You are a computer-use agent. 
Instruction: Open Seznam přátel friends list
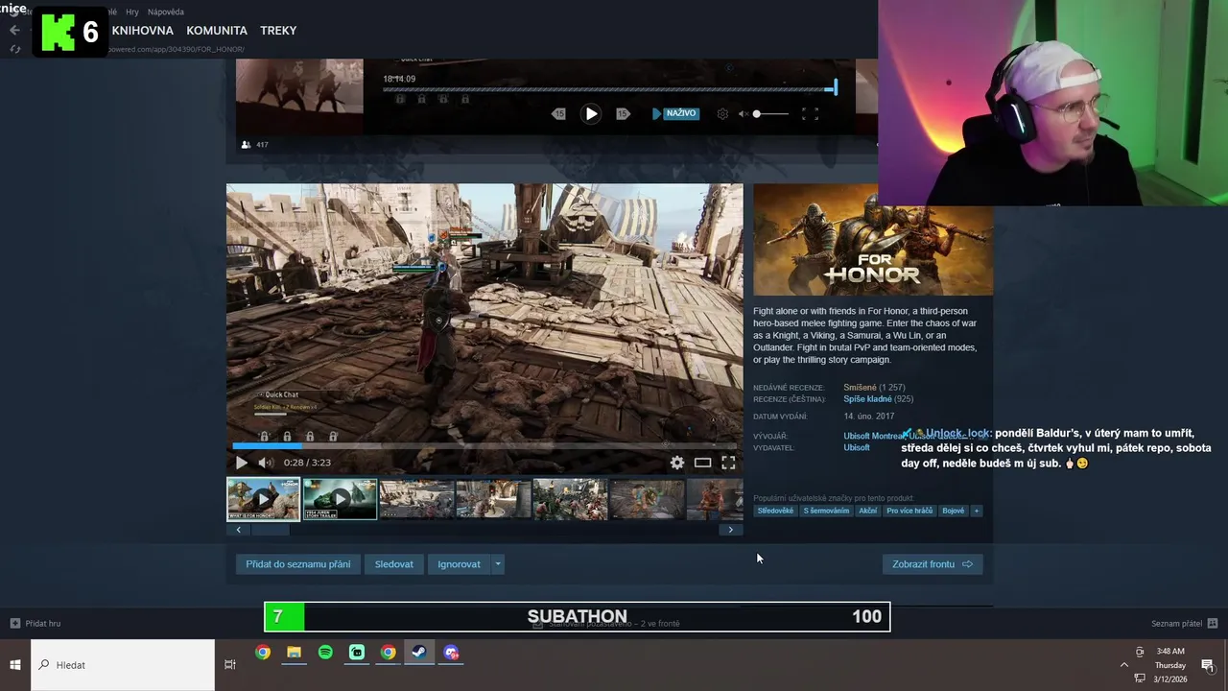[x=1184, y=624]
